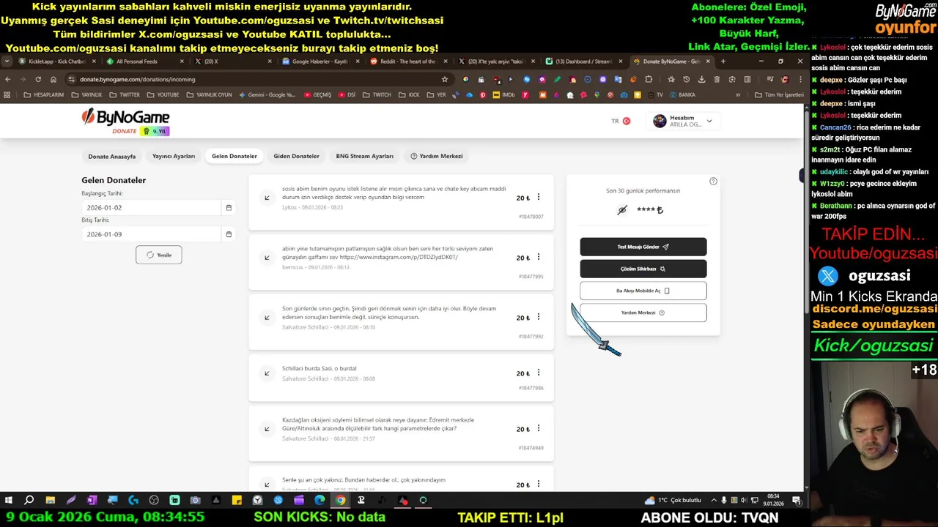This screenshot has height=527, width=938.
Task: Open Yayıncı Ayarları tab
Action: pyautogui.click(x=174, y=156)
